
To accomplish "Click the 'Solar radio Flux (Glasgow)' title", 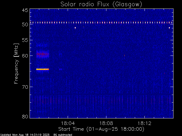I will tap(101, 5).
